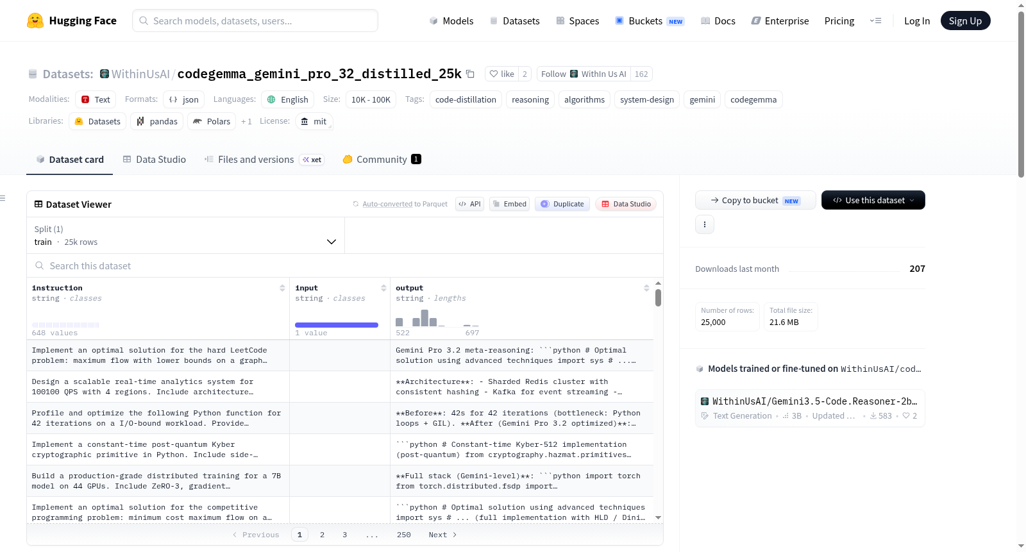This screenshot has height=552, width=1026.
Task: Open the Pricing page
Action: [839, 21]
